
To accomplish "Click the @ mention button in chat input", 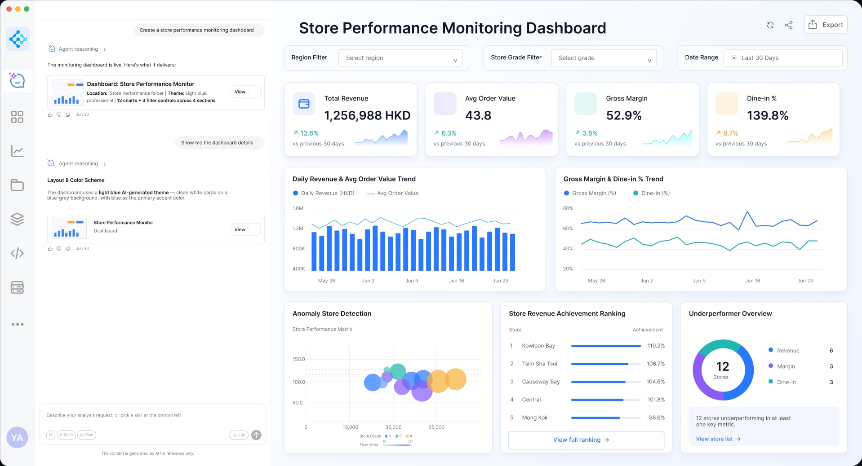I will (51, 435).
